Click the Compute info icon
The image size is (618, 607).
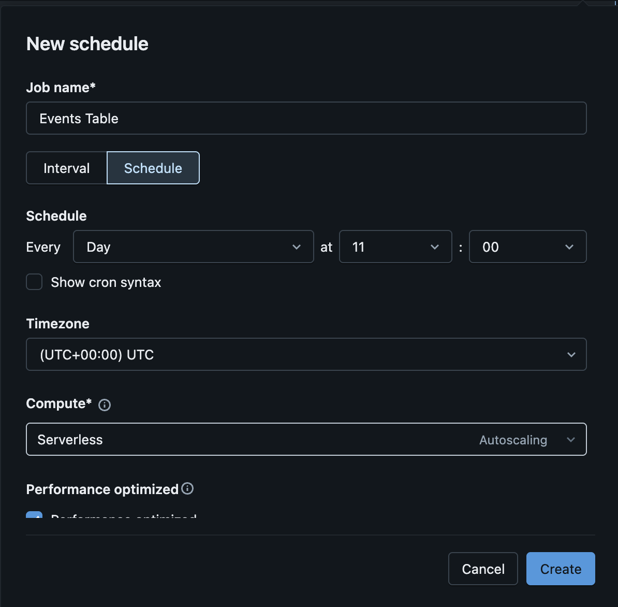tap(105, 404)
